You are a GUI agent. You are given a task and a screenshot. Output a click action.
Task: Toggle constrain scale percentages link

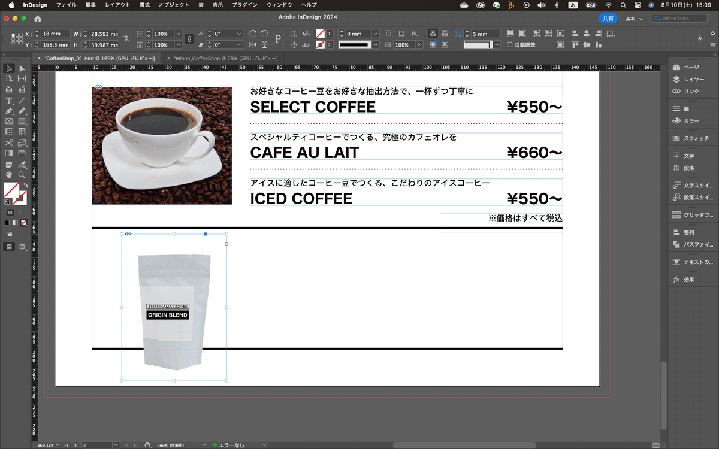point(189,39)
